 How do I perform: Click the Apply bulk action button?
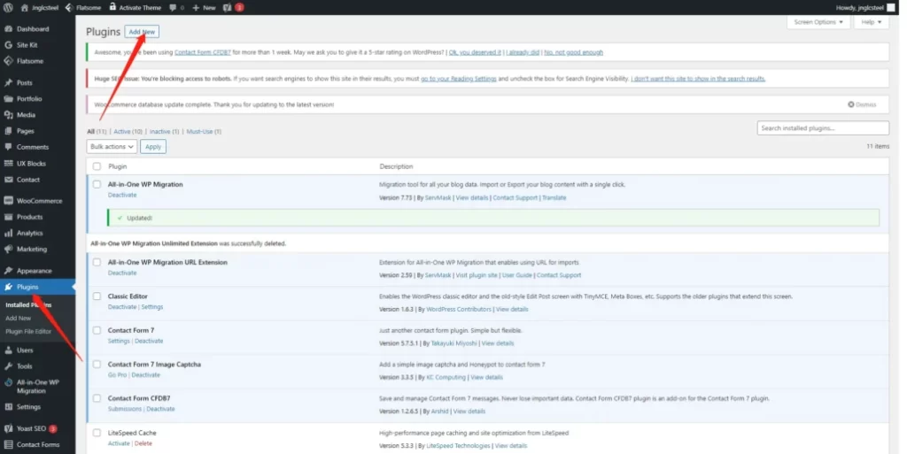[x=153, y=147]
